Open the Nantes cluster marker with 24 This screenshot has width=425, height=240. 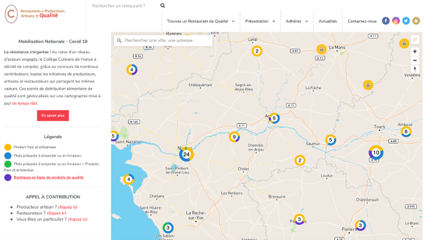pos(186,154)
